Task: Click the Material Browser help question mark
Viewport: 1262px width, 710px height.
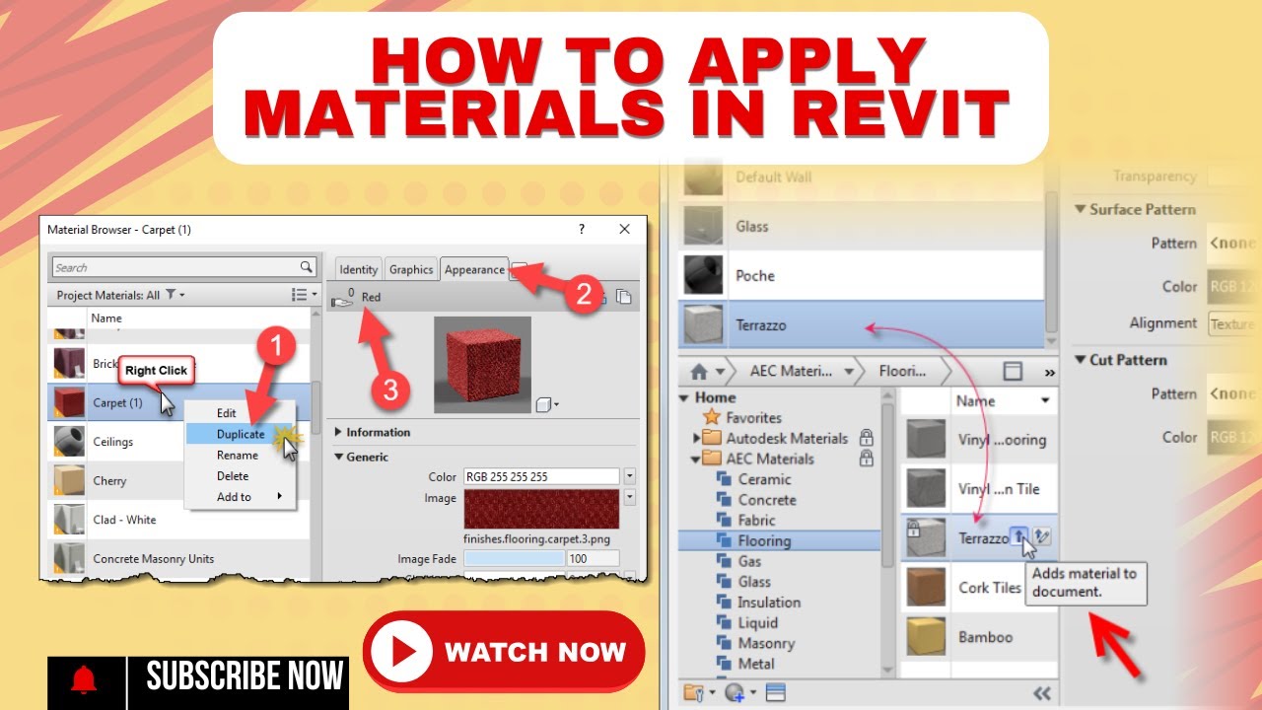Action: [x=581, y=229]
